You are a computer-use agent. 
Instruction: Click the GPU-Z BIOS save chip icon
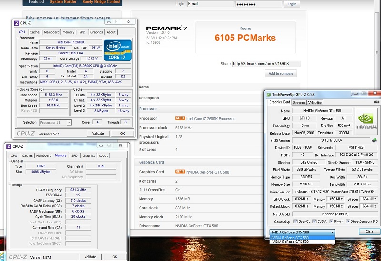374,140
